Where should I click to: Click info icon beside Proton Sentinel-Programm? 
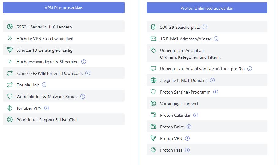216,92
